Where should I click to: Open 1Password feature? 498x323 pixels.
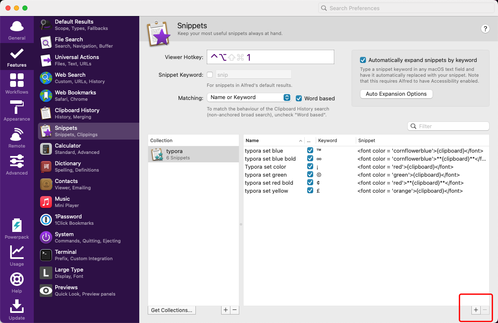click(88, 220)
